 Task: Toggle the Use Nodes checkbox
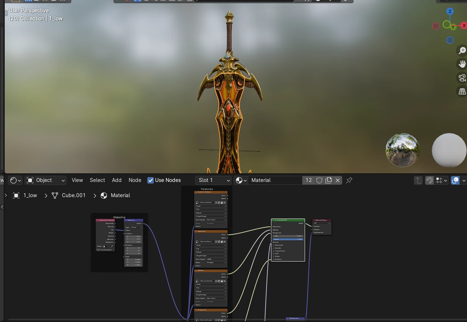coord(151,180)
